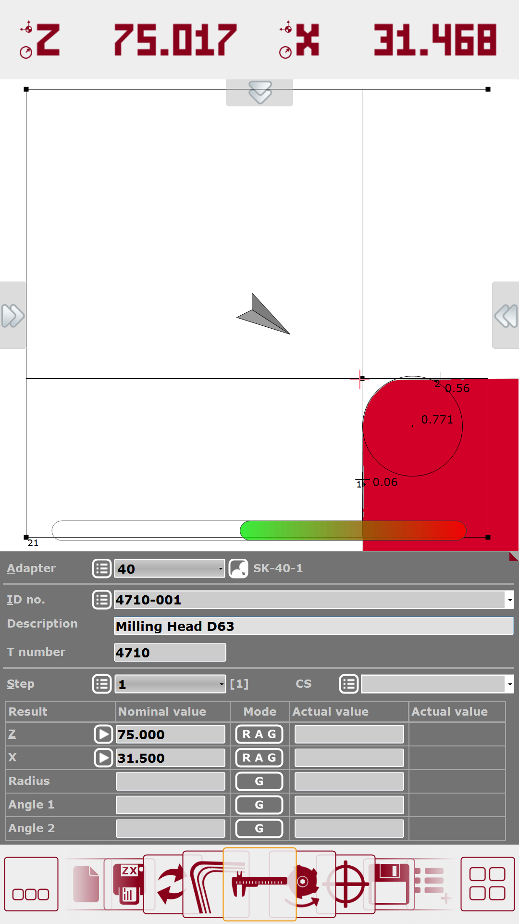Image resolution: width=519 pixels, height=924 pixels.
Task: Expand the top pull-down panel handle
Action: 259,92
